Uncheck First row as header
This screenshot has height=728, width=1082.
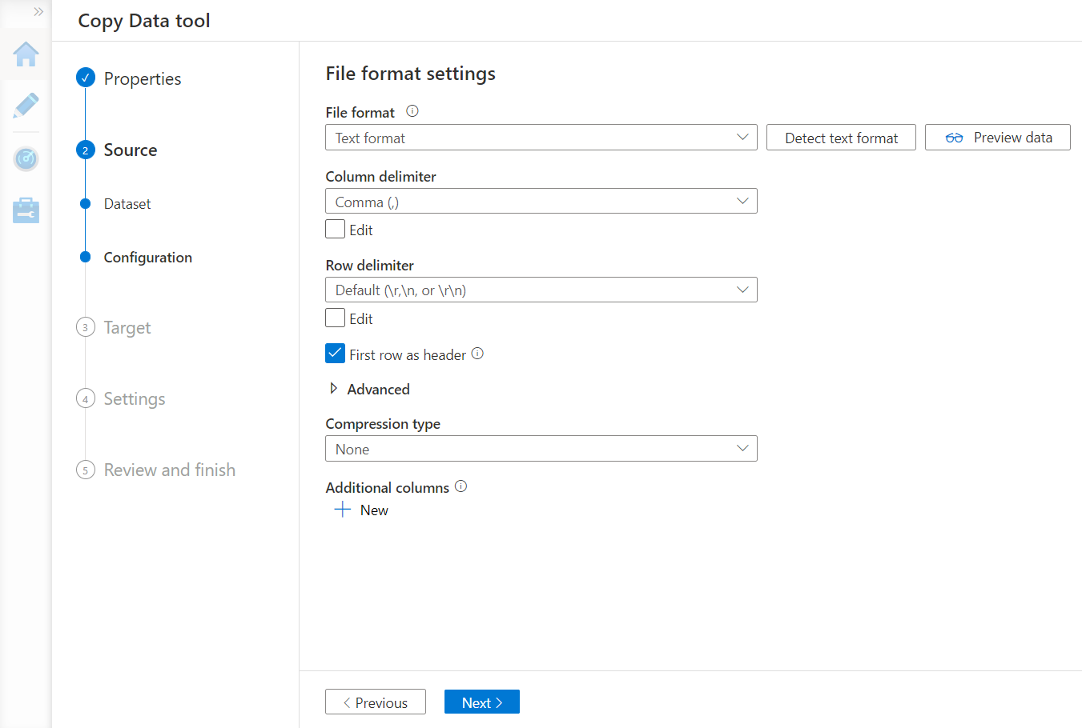[336, 354]
